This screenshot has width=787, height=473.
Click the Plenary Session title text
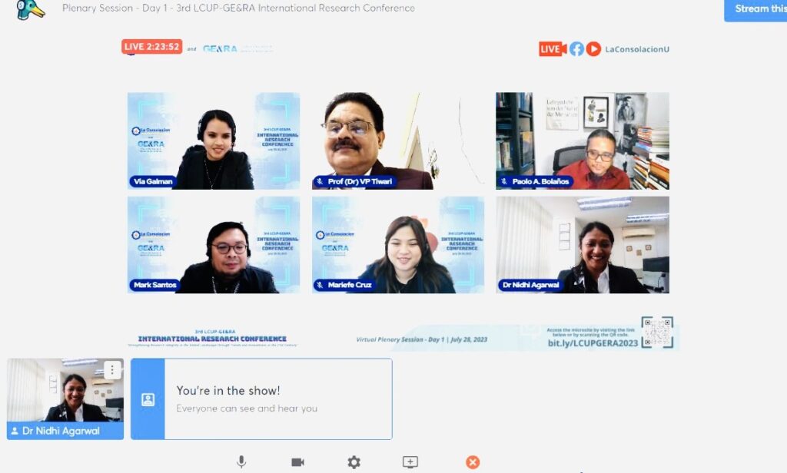[238, 8]
